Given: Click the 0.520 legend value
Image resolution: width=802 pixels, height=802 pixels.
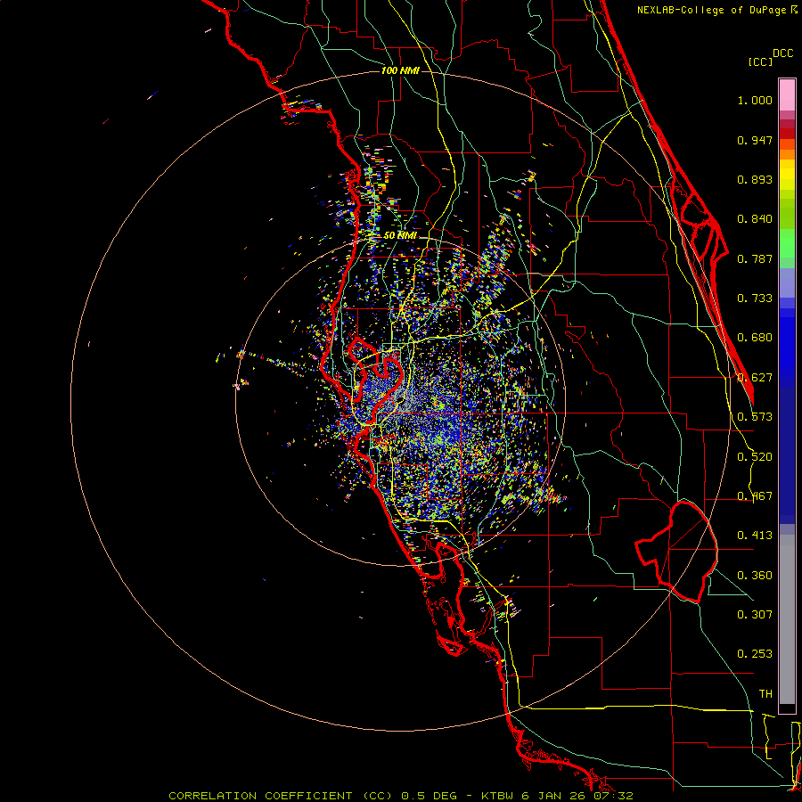Looking at the screenshot, I should click(755, 457).
